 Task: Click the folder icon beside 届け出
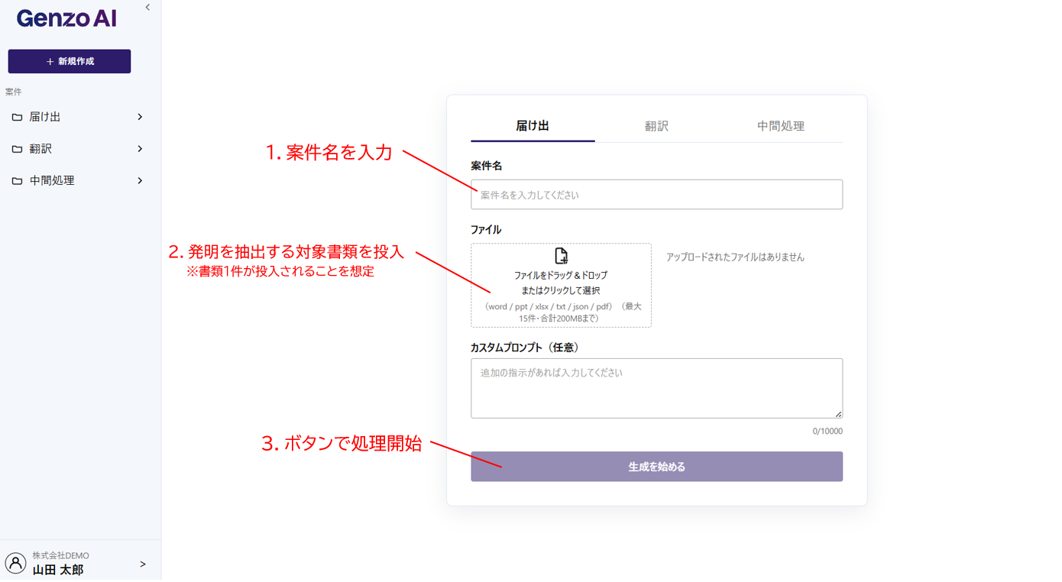tap(17, 118)
